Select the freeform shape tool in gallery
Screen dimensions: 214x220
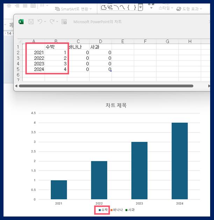[x=104, y=7]
